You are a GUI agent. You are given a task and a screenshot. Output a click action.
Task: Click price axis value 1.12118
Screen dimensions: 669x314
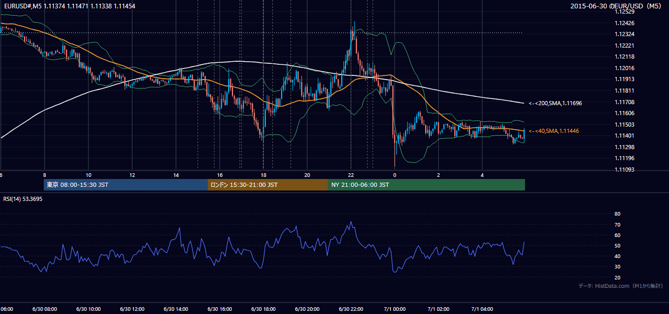point(625,57)
